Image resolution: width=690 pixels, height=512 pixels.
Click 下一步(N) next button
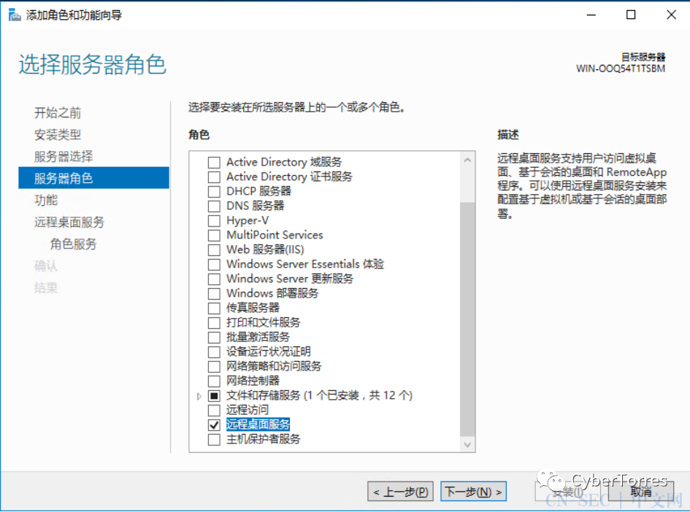pyautogui.click(x=473, y=492)
